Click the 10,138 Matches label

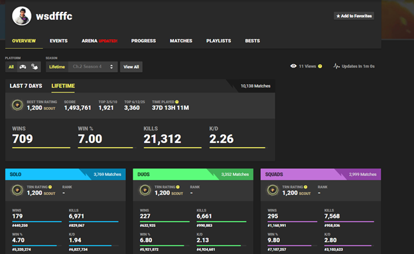pos(255,86)
